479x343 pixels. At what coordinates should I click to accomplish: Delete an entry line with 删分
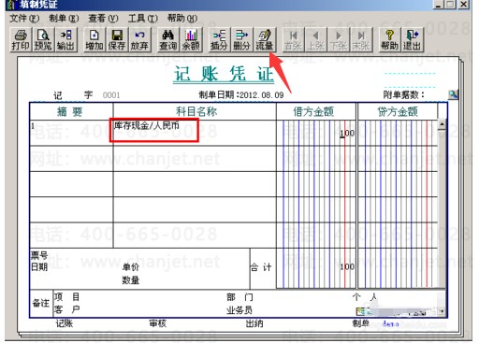(242, 40)
